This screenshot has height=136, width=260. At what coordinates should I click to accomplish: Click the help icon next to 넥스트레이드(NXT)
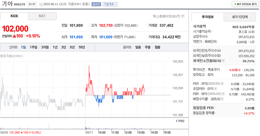coord(183,16)
